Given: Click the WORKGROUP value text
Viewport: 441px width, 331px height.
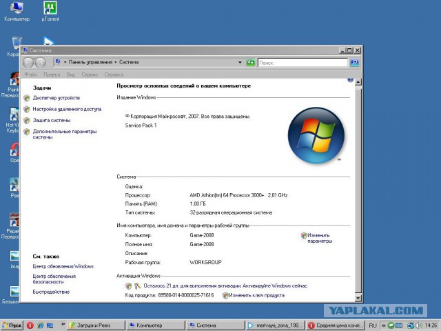Looking at the screenshot, I should (x=205, y=262).
